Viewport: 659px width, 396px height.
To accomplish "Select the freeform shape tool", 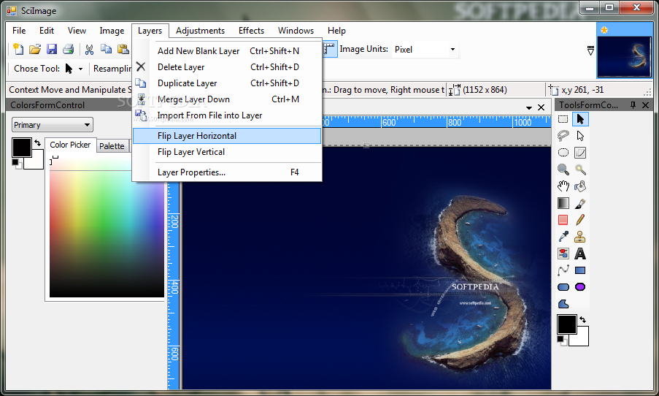I will (563, 303).
